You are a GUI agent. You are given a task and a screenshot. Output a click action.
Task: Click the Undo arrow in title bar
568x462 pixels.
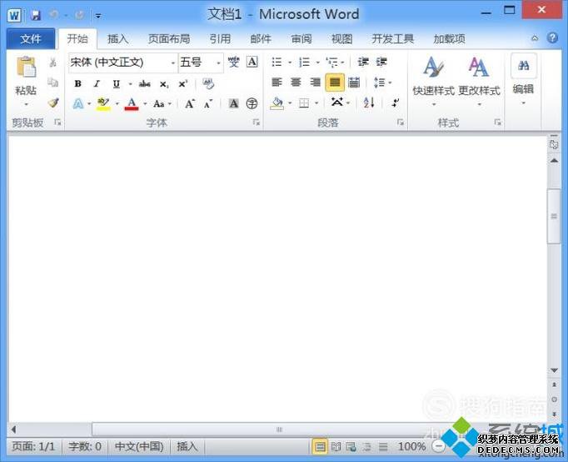click(53, 15)
